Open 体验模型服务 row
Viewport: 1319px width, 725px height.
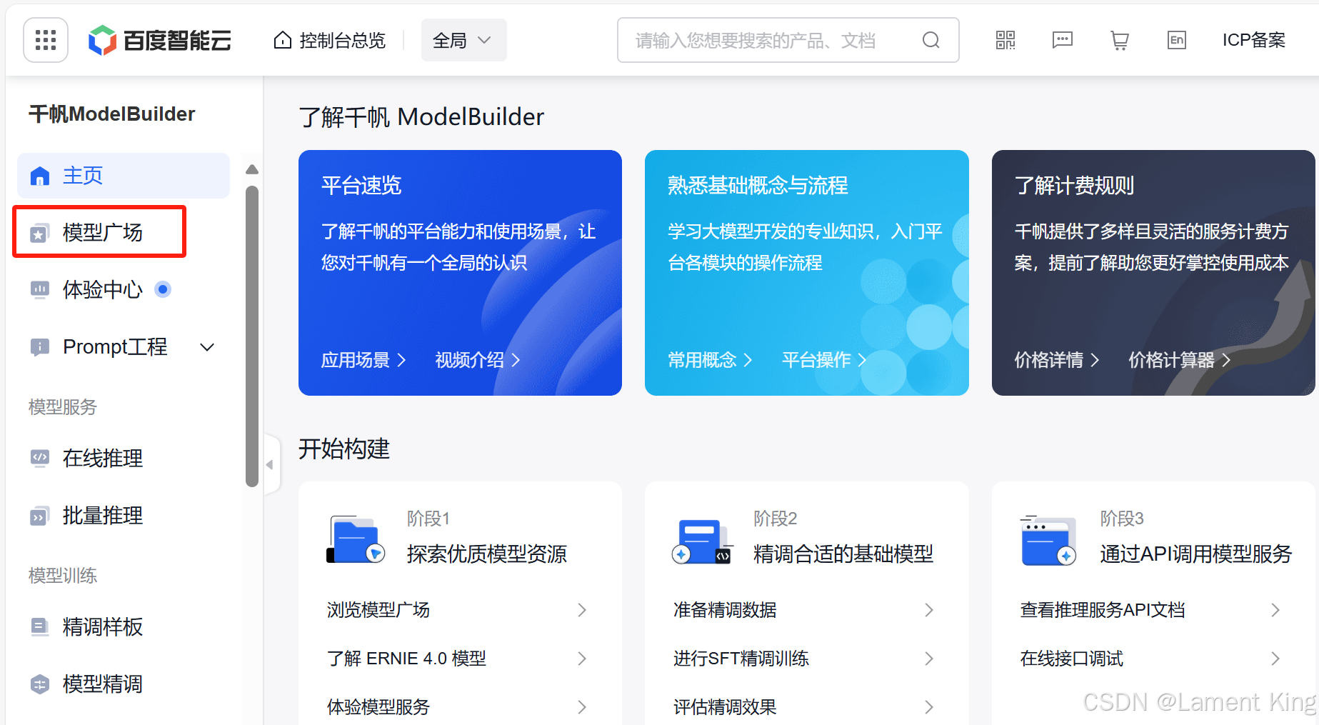(457, 706)
